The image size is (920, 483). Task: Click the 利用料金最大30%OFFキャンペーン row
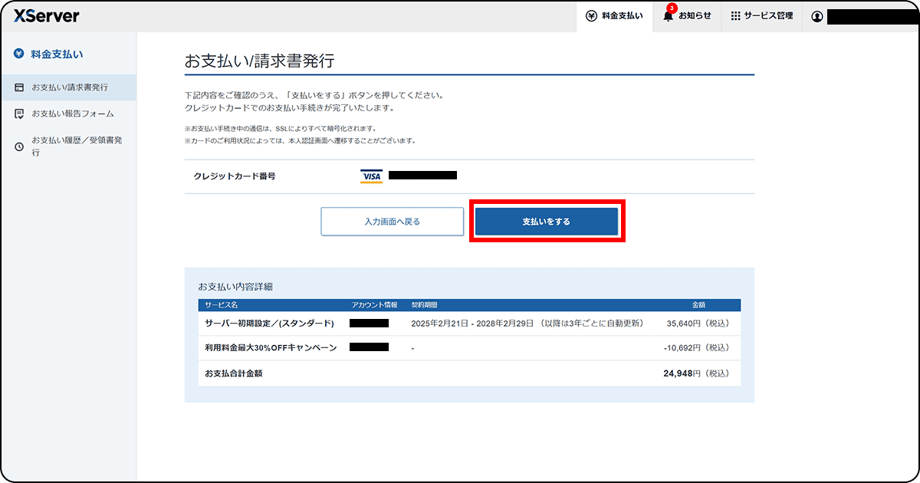tap(469, 348)
